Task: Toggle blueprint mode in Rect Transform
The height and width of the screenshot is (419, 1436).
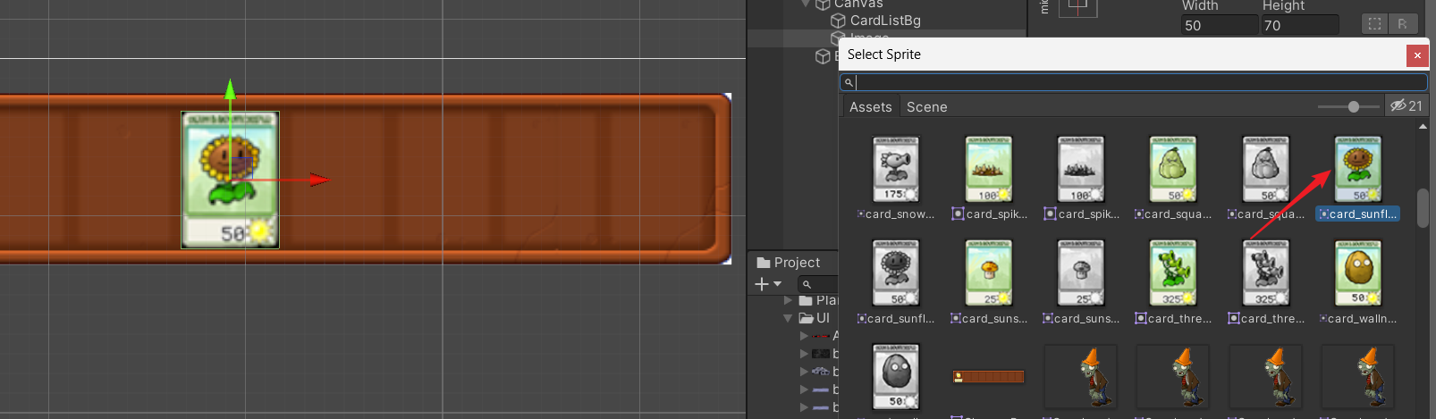Action: pos(1374,24)
